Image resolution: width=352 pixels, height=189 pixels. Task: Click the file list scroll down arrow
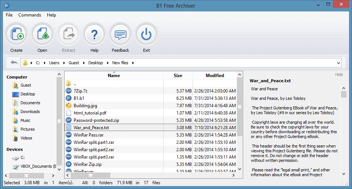(239, 169)
